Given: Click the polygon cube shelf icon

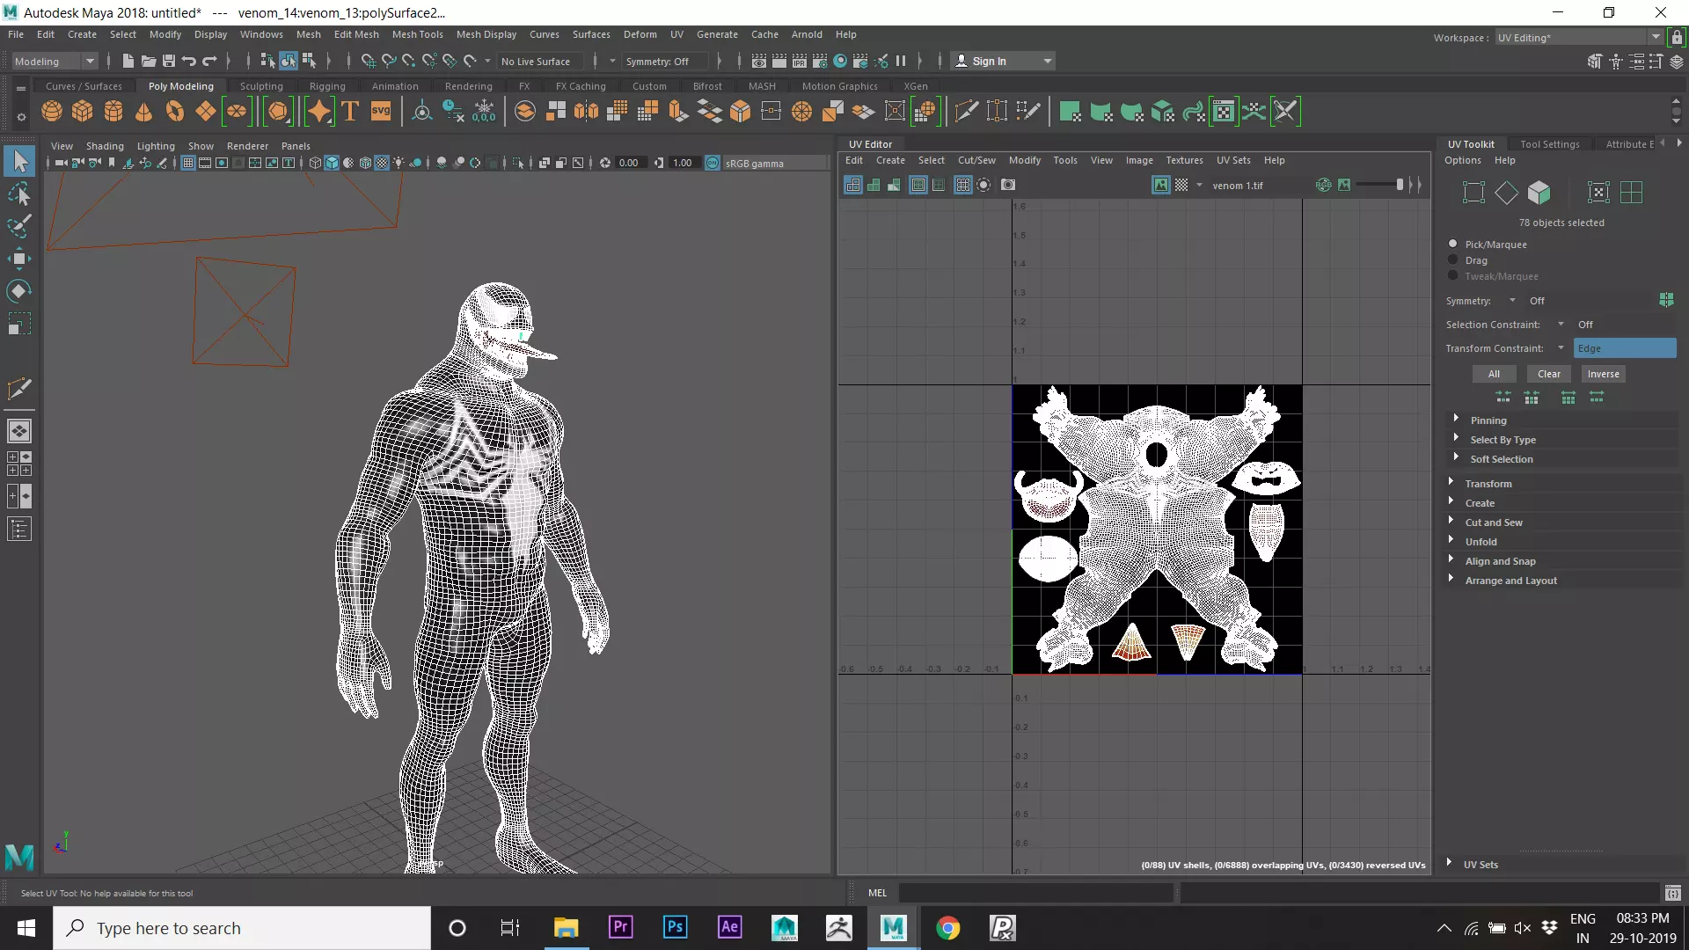Looking at the screenshot, I should pos(83,112).
